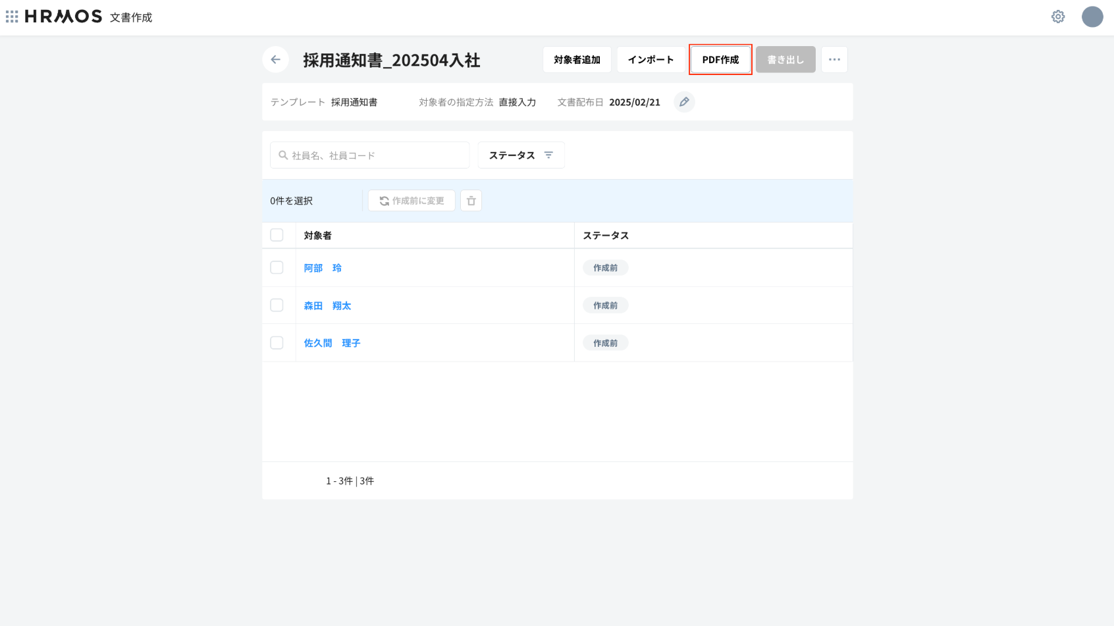1114x626 pixels.
Task: Go back using the left arrow
Action: click(275, 59)
